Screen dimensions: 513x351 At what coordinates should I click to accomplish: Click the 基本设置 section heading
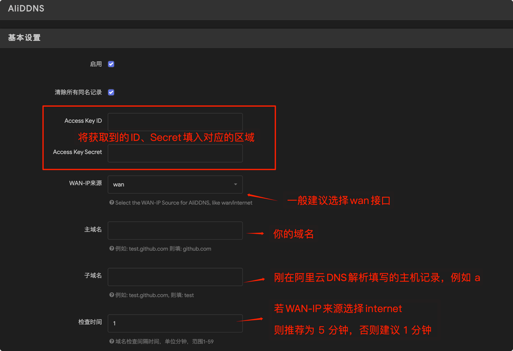[24, 38]
